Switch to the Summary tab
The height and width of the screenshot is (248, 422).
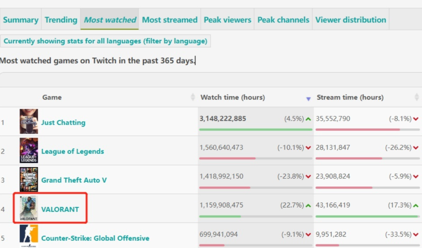pyautogui.click(x=21, y=20)
